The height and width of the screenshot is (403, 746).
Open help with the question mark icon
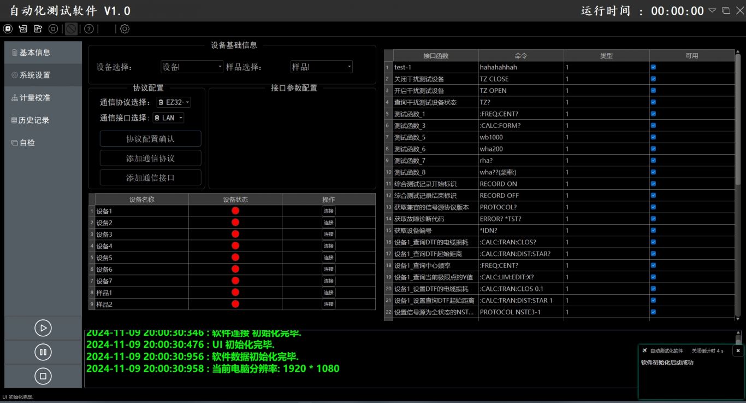click(89, 29)
